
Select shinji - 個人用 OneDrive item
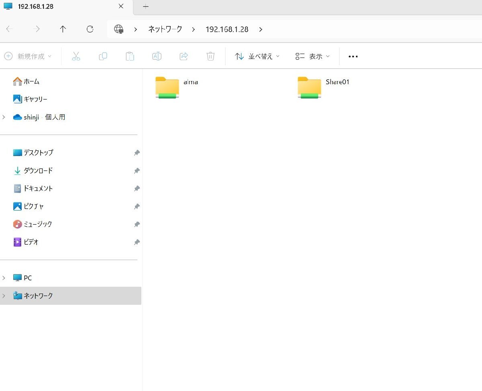pos(39,117)
